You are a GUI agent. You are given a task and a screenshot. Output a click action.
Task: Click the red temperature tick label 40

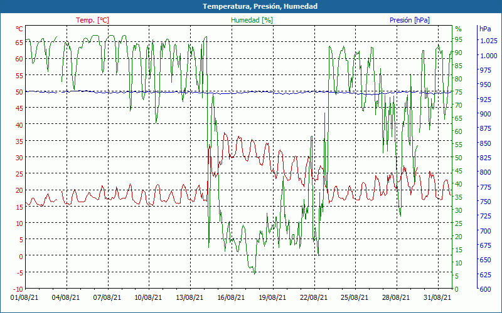[x=19, y=125]
